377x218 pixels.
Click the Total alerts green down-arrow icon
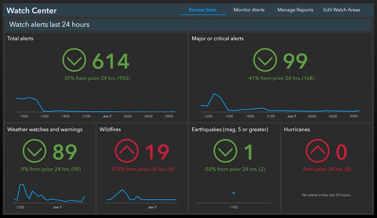(74, 60)
